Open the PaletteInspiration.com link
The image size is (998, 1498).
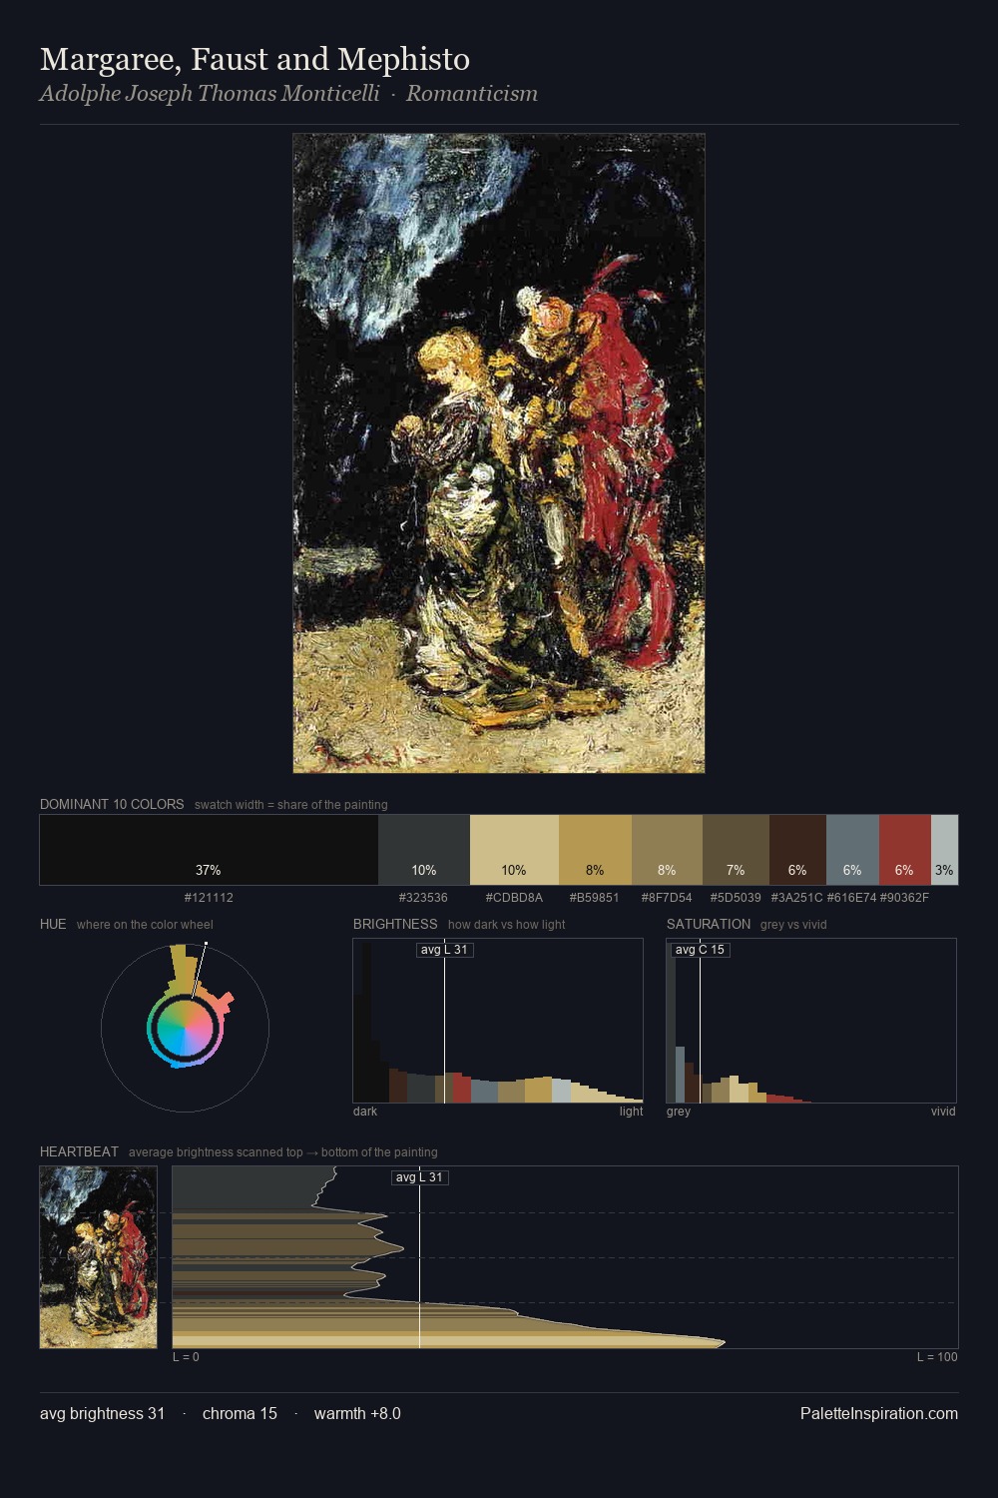[879, 1413]
